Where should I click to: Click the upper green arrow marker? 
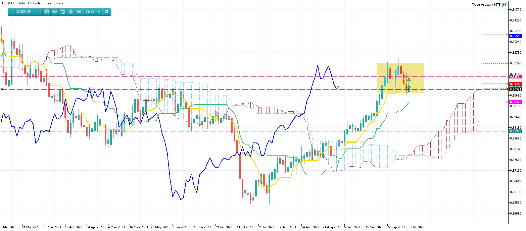point(409,79)
